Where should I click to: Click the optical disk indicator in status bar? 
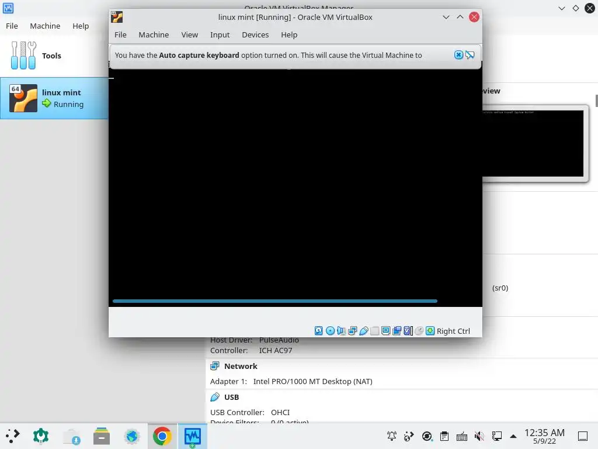(x=331, y=331)
